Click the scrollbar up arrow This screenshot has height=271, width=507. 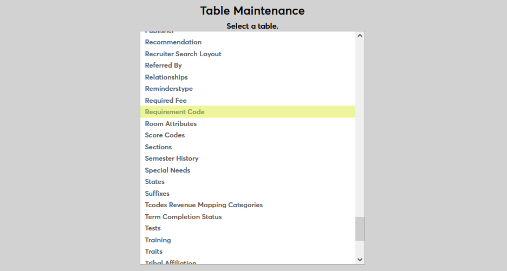tap(360, 36)
